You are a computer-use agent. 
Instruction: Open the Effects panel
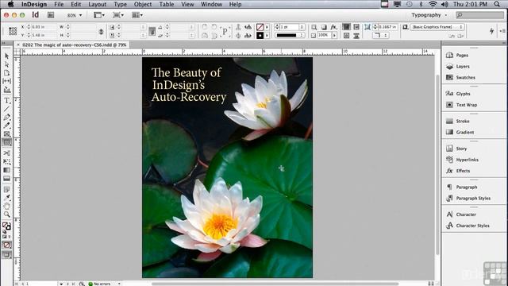click(x=458, y=171)
